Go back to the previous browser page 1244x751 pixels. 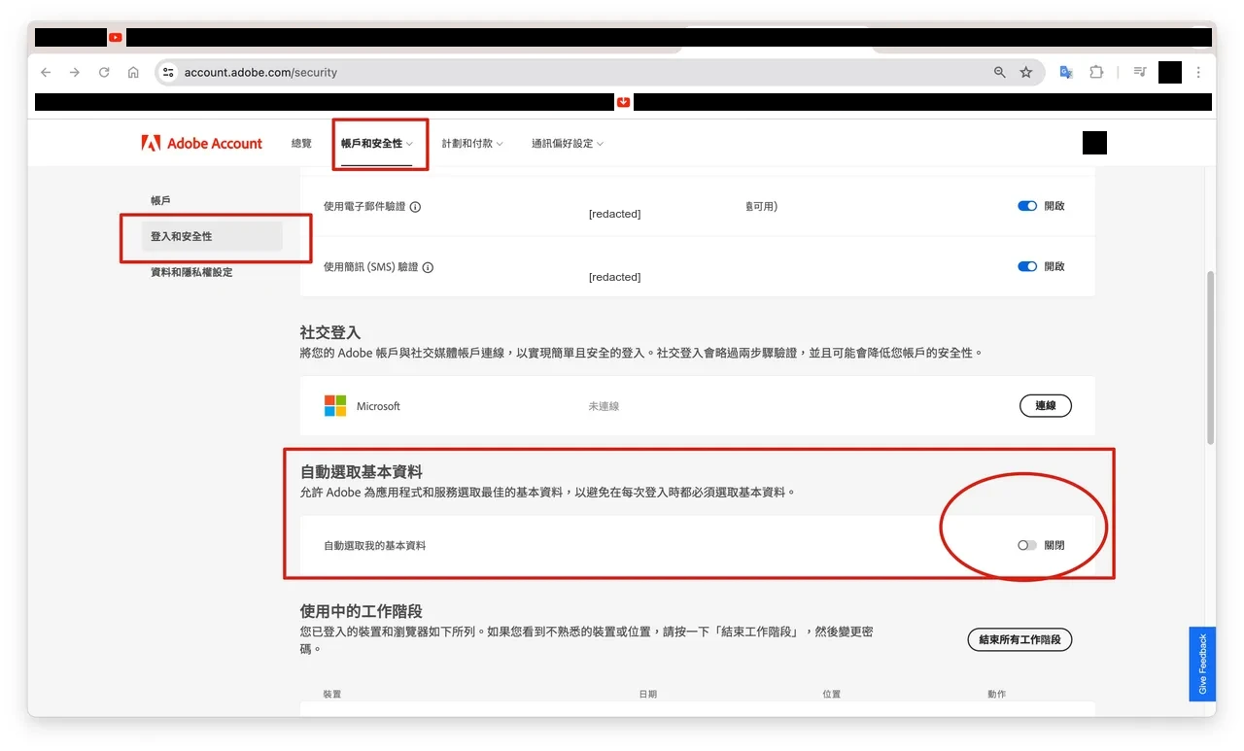(46, 73)
